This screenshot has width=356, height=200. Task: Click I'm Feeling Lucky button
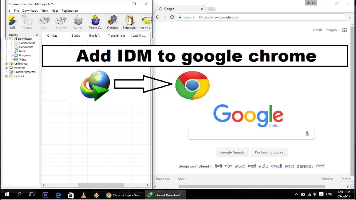(x=269, y=152)
